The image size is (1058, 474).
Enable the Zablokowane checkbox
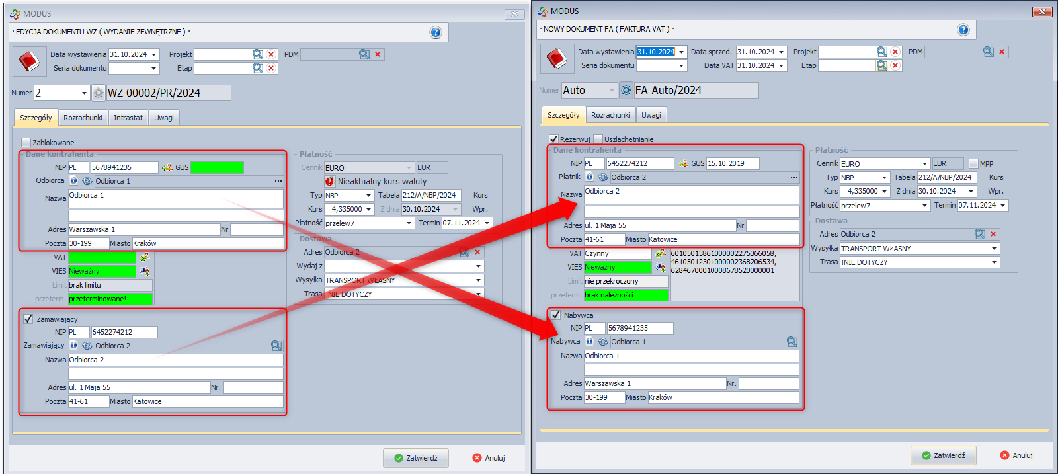coord(26,143)
